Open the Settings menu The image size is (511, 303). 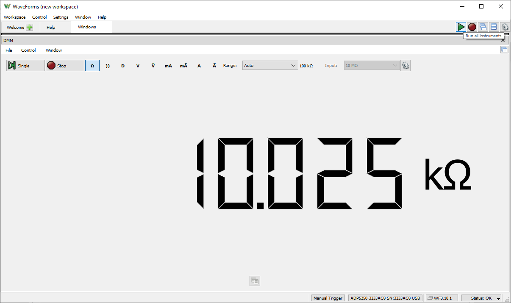(61, 17)
